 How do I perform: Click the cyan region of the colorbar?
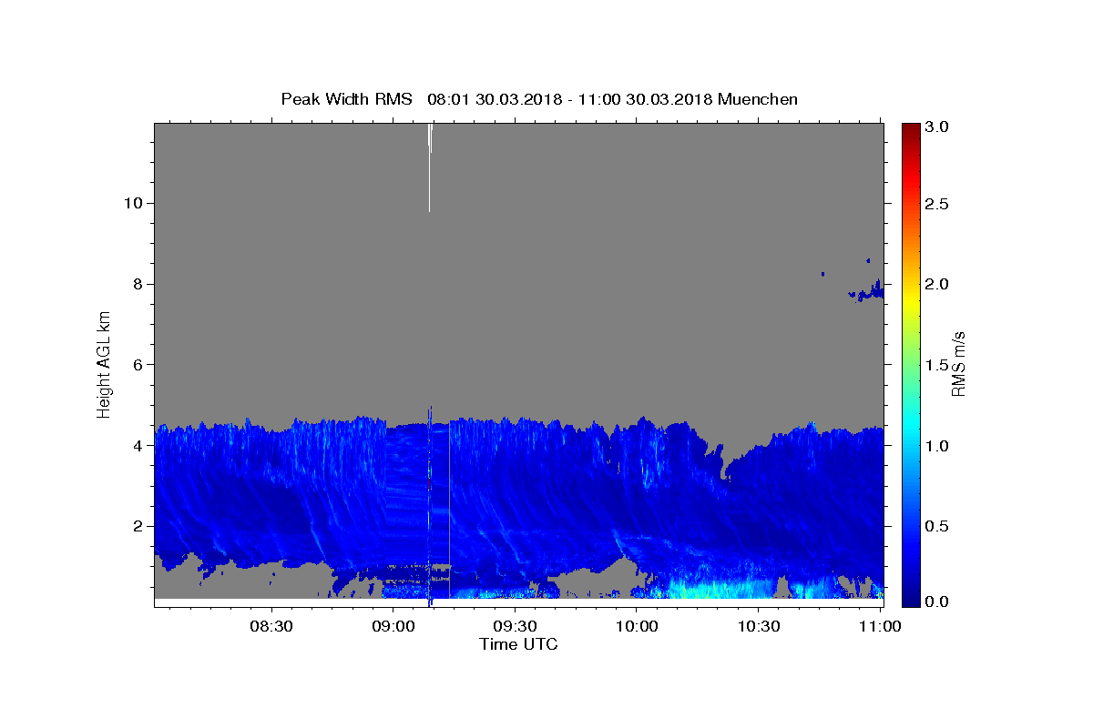pos(911,423)
